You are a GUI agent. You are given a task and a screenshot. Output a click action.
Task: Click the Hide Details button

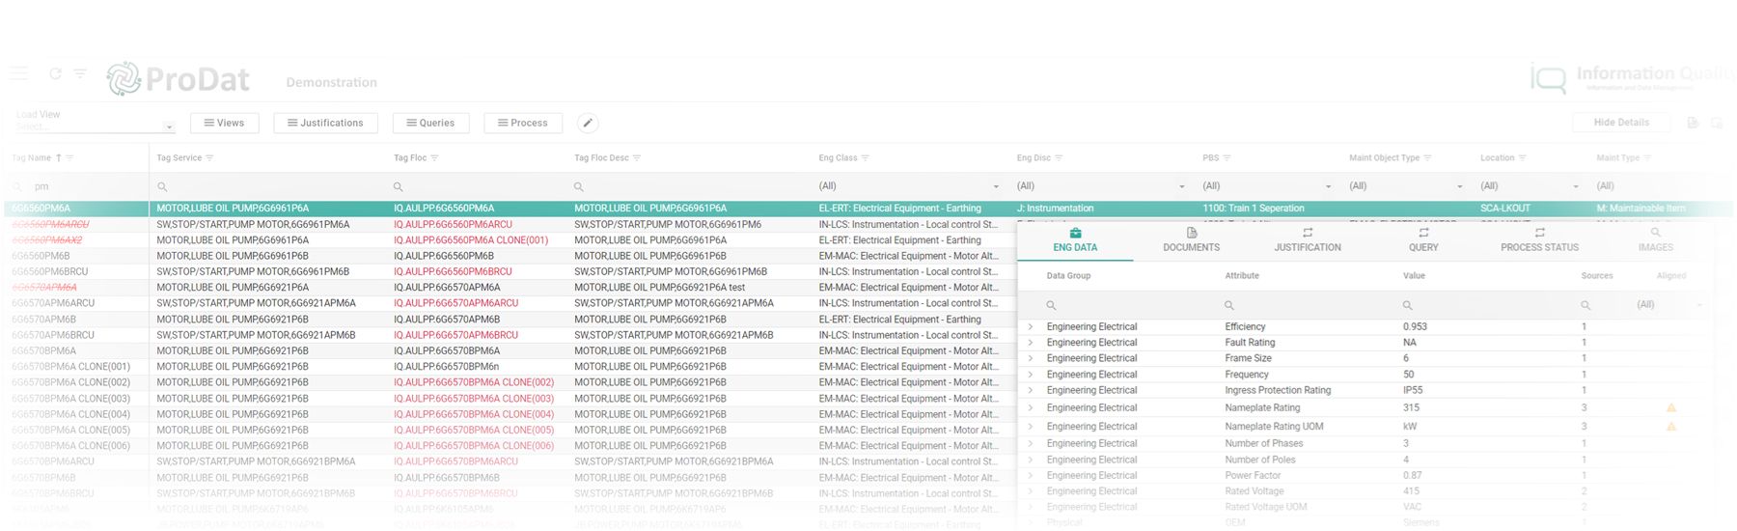pos(1620,123)
